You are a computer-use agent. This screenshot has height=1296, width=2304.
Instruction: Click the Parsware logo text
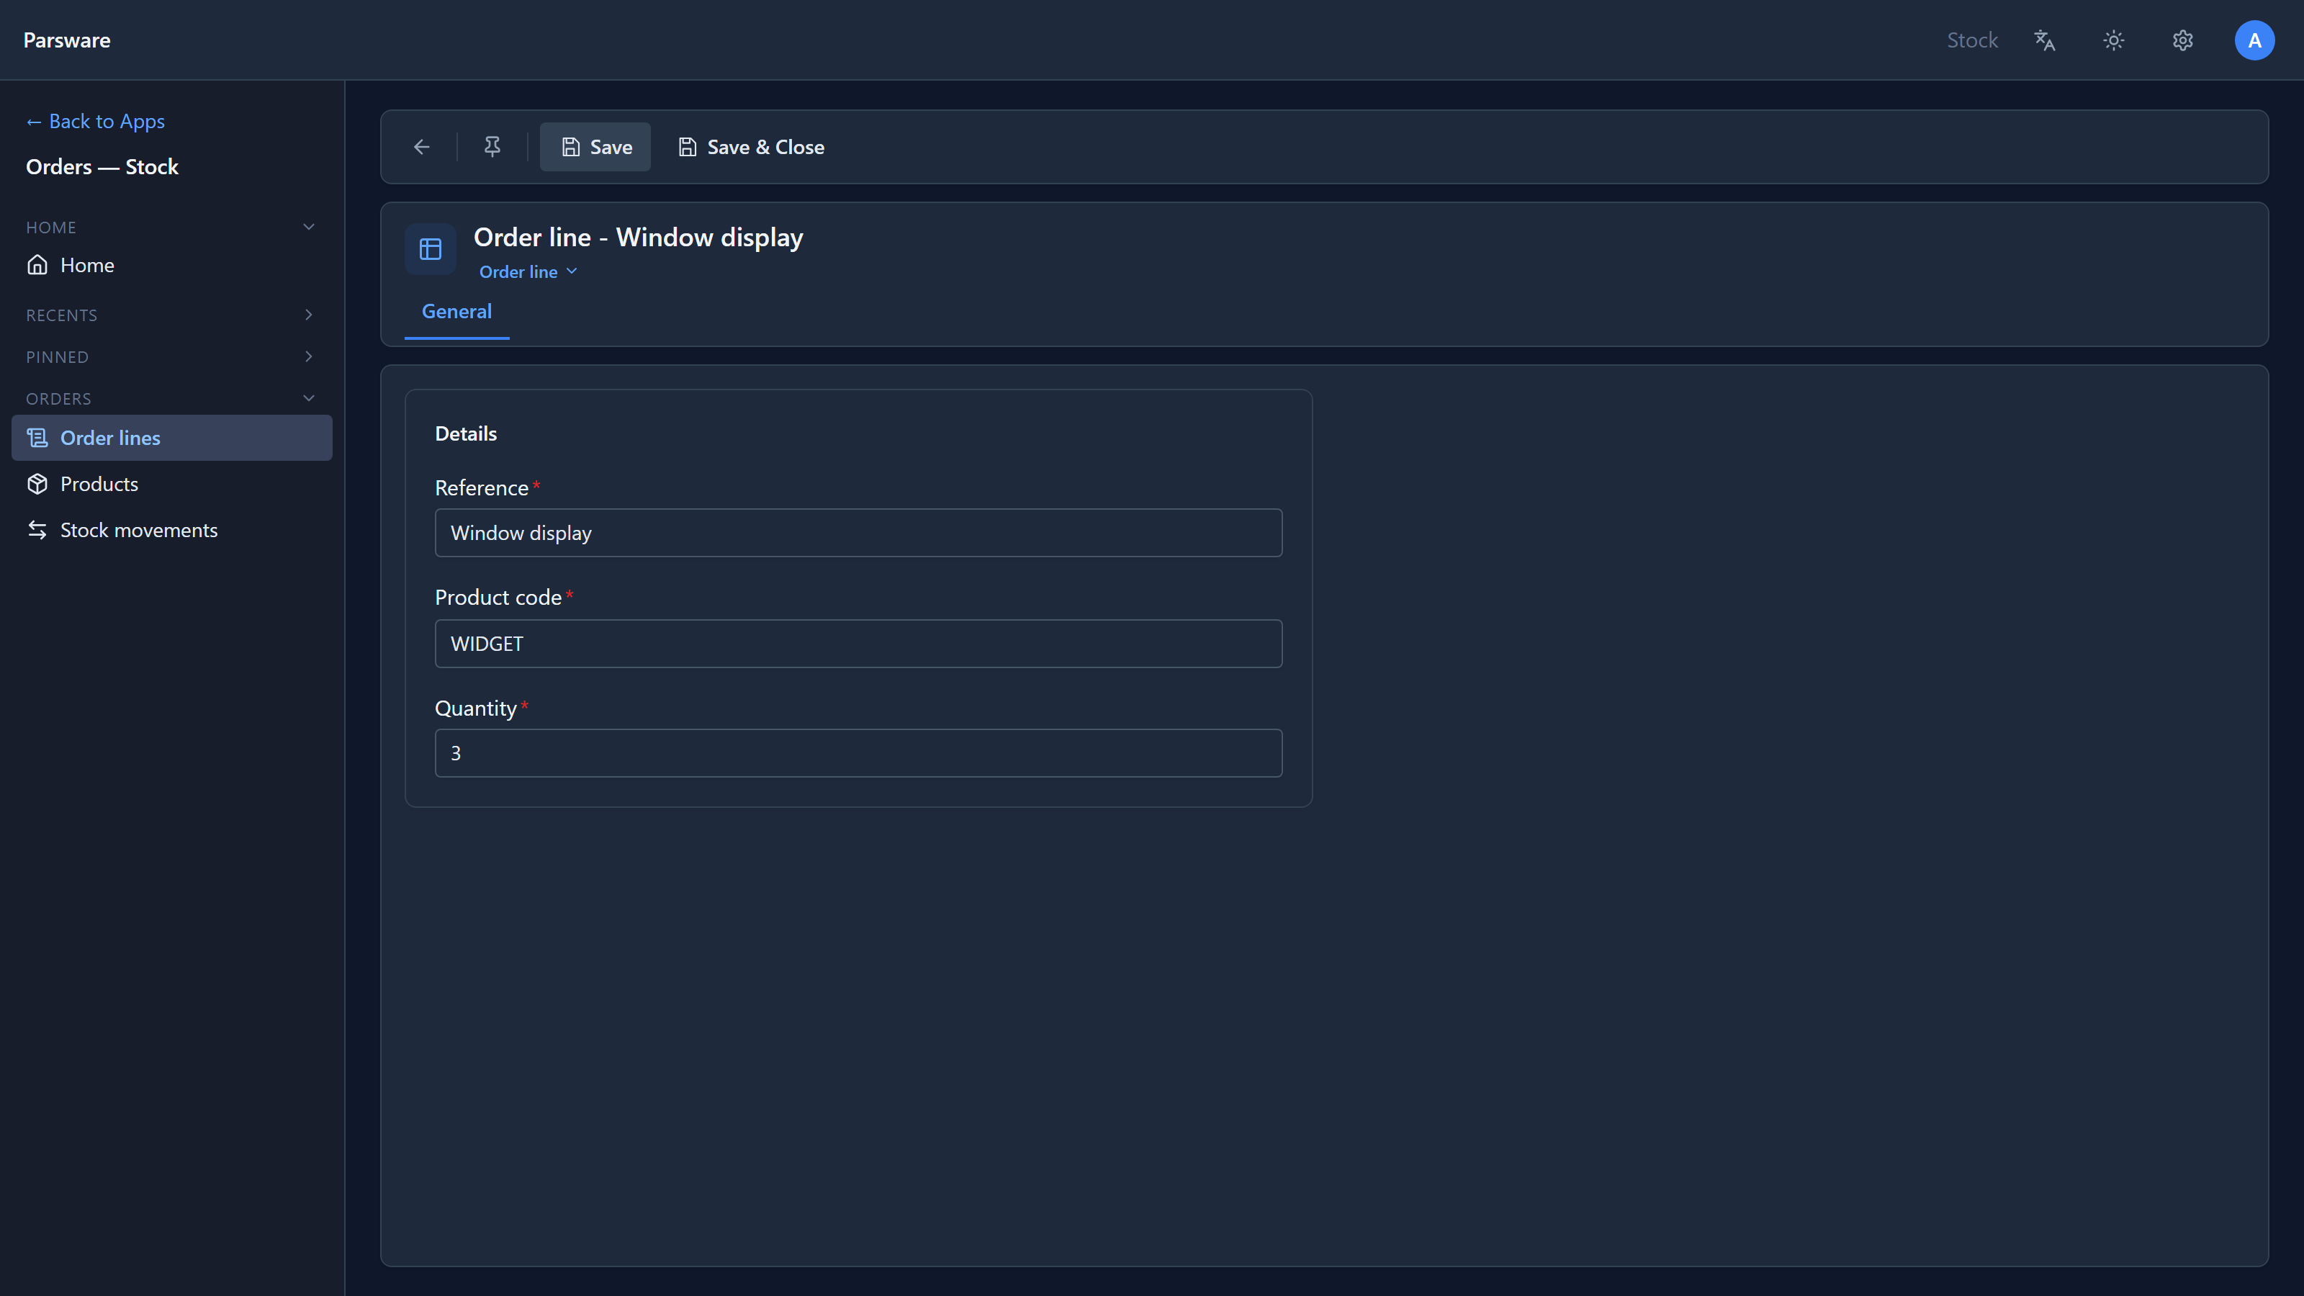click(x=67, y=40)
